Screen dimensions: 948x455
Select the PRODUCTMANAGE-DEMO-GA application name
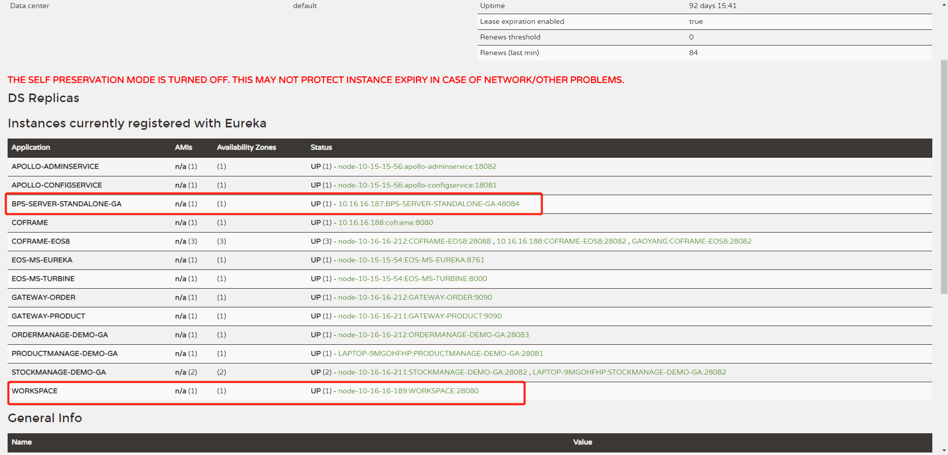tap(65, 353)
